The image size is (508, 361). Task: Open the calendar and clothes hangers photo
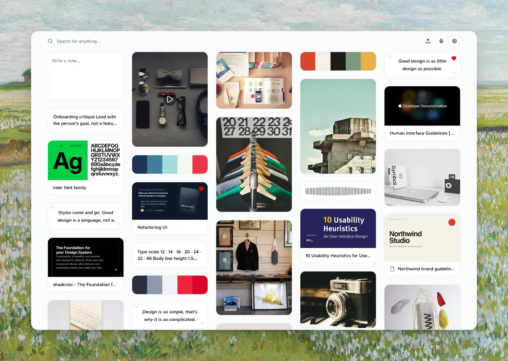254,164
